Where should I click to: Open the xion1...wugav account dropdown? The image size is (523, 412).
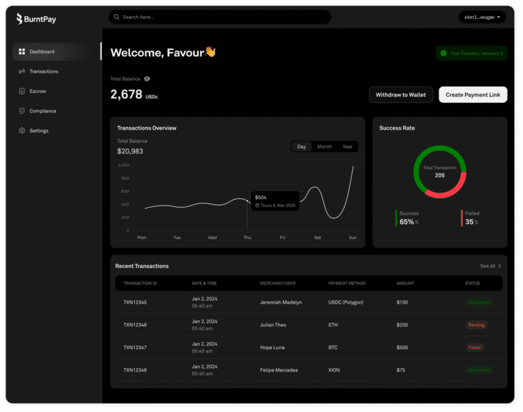click(x=482, y=17)
